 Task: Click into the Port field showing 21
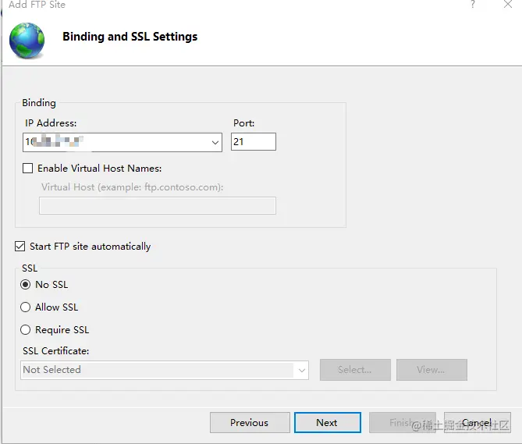click(x=254, y=142)
